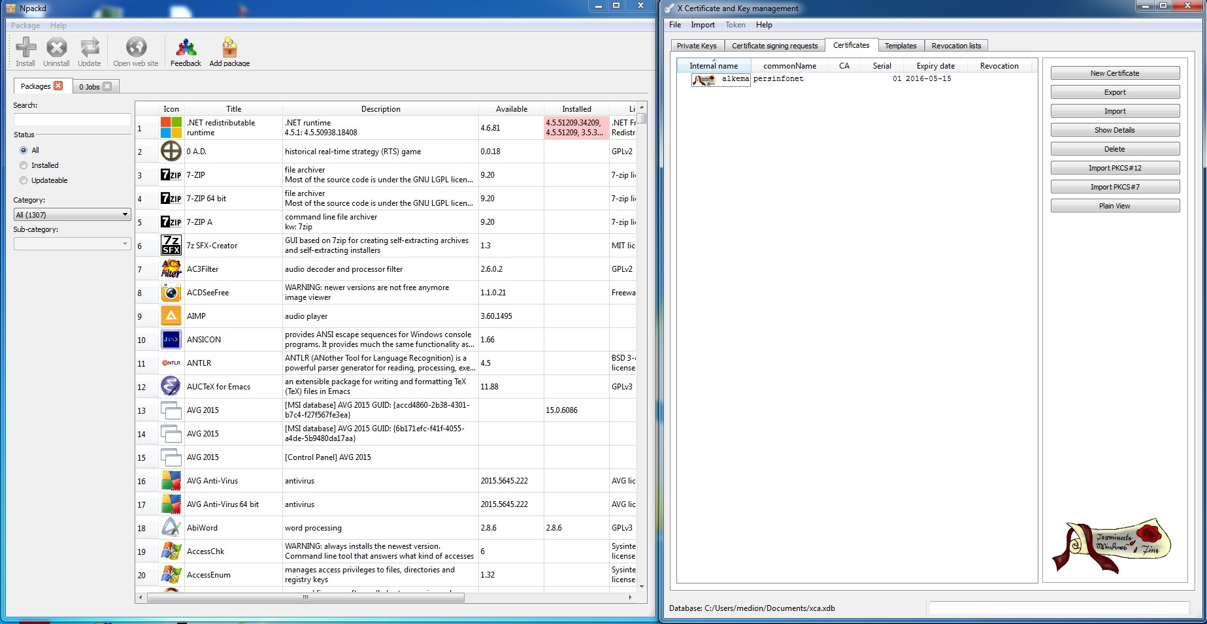Select the Installed status radio button
Image resolution: width=1207 pixels, height=624 pixels.
[24, 165]
